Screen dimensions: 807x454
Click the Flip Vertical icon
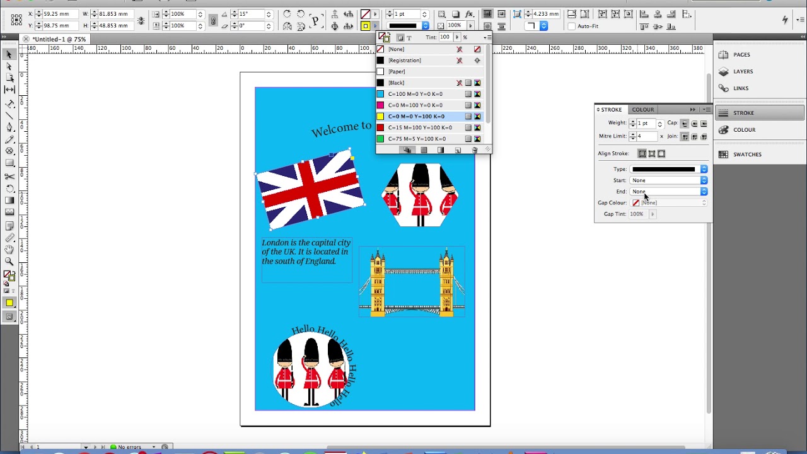pyautogui.click(x=301, y=26)
